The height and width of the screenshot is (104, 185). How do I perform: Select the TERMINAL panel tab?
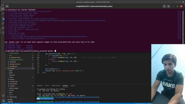click(65, 86)
